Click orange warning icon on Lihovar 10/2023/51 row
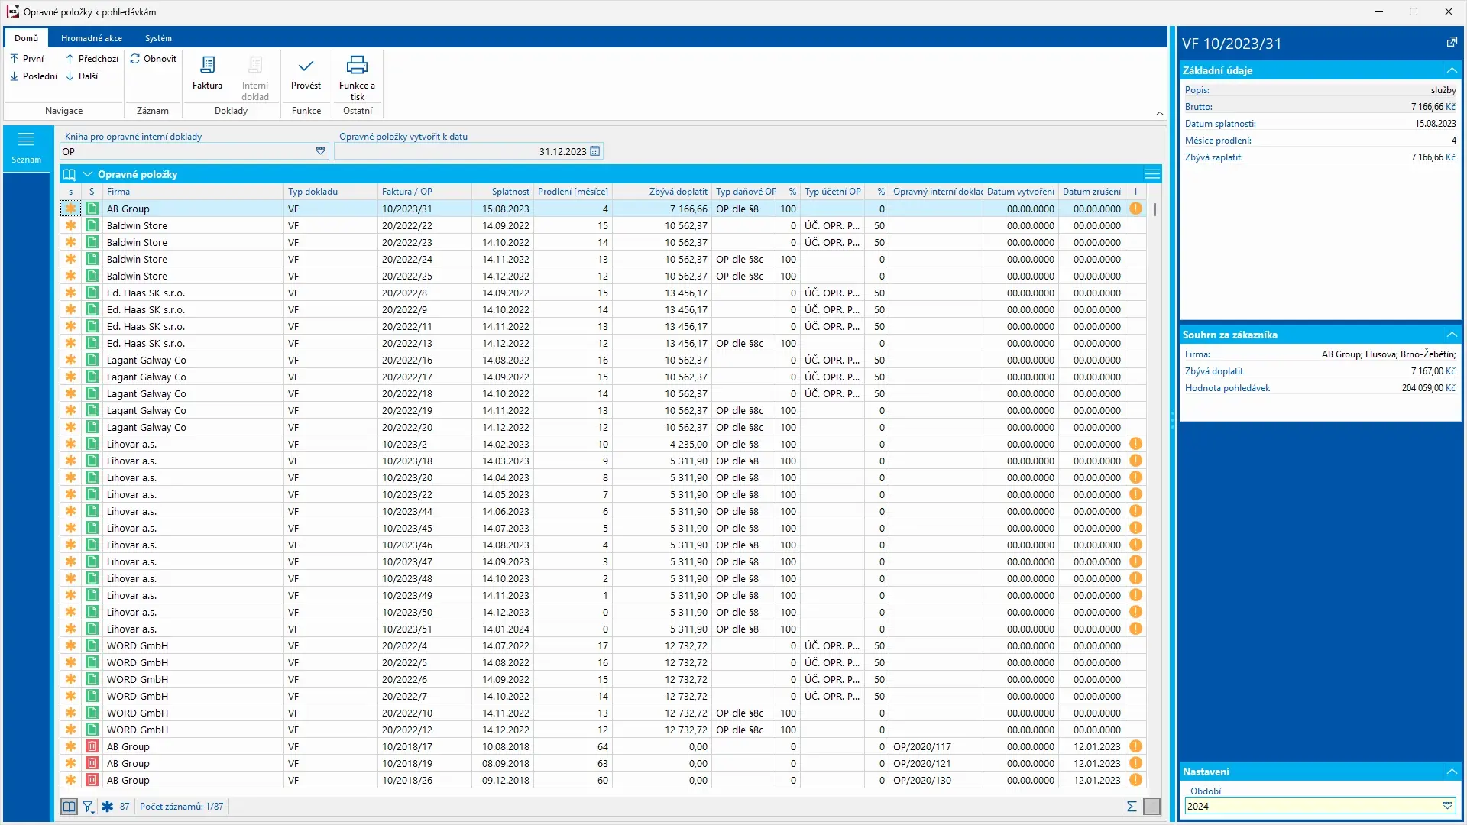Screen dimensions: 1467x825 (1136, 629)
